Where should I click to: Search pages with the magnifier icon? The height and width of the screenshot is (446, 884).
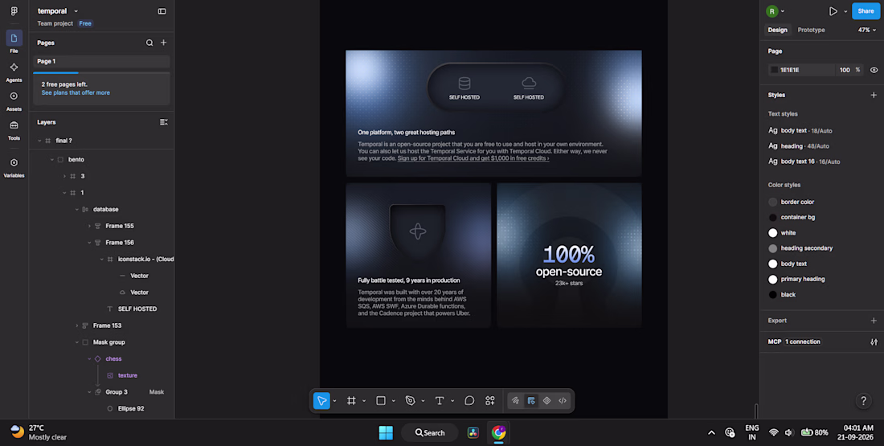tap(149, 43)
